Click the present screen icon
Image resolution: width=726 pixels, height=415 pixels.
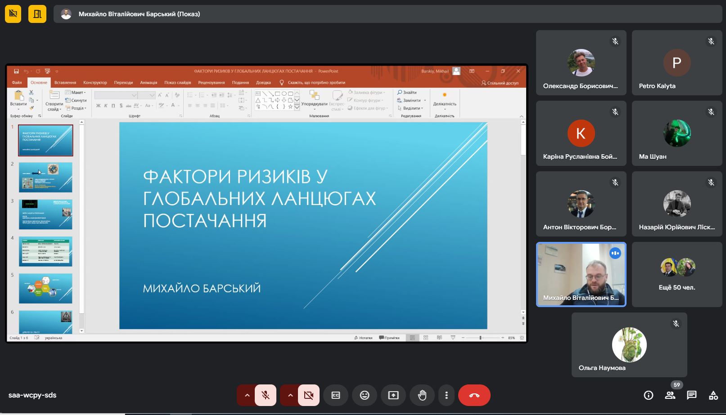pyautogui.click(x=393, y=395)
